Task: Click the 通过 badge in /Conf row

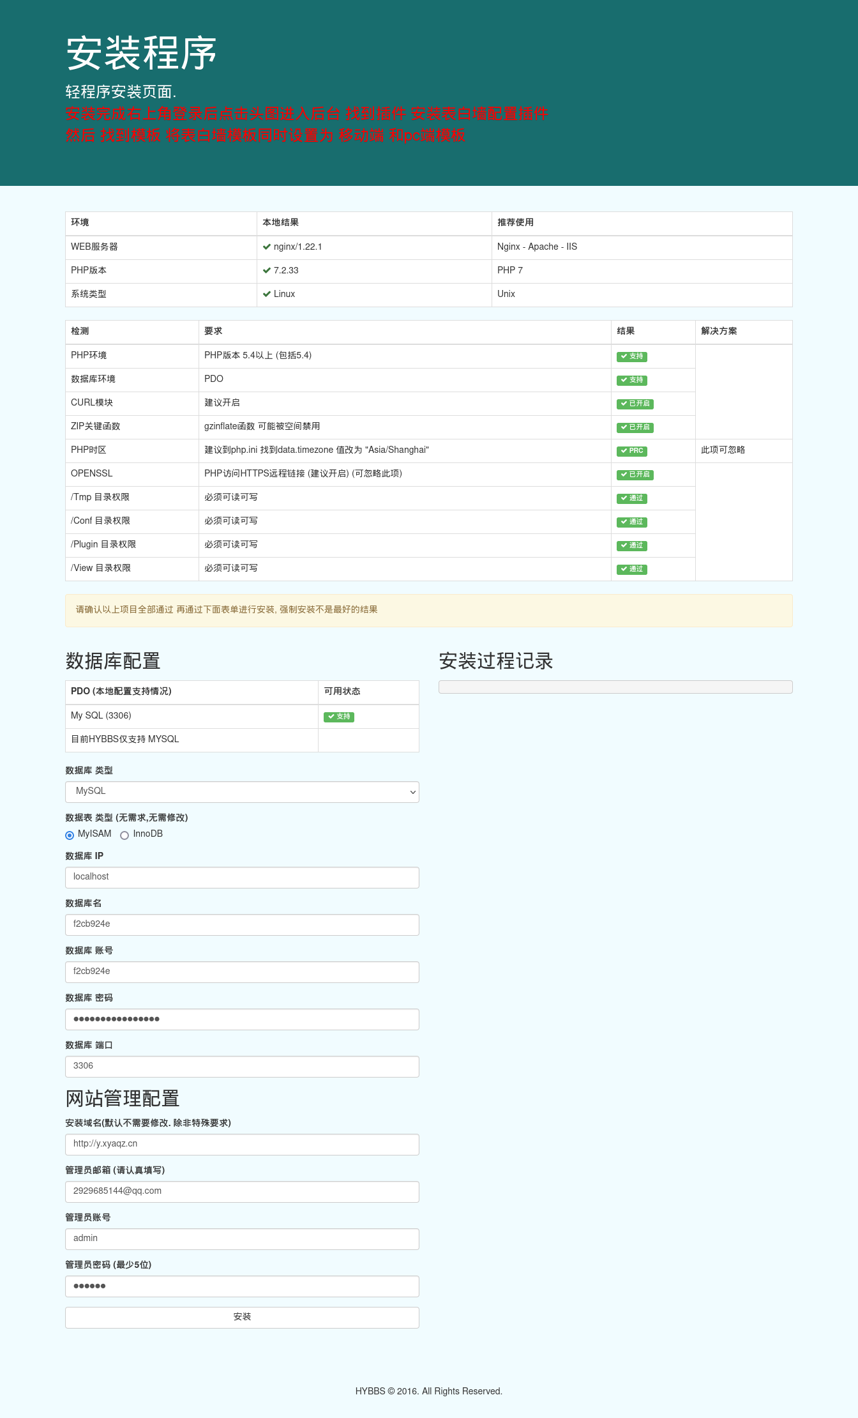Action: tap(632, 522)
